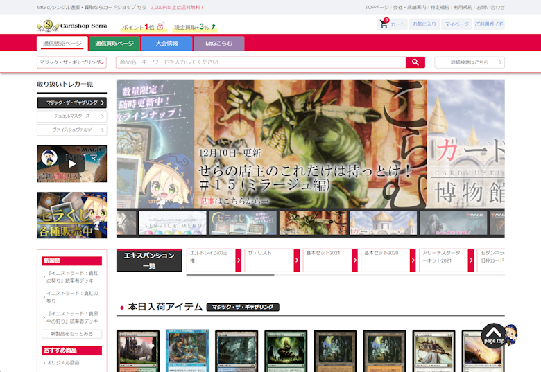Viewport: 541px width, 372px height.
Task: Click the red arrow beside ザ・リスト
Action: click(297, 260)
